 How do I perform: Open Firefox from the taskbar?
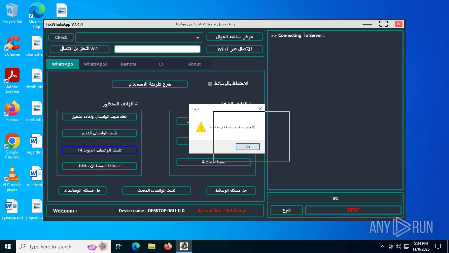pos(168,246)
